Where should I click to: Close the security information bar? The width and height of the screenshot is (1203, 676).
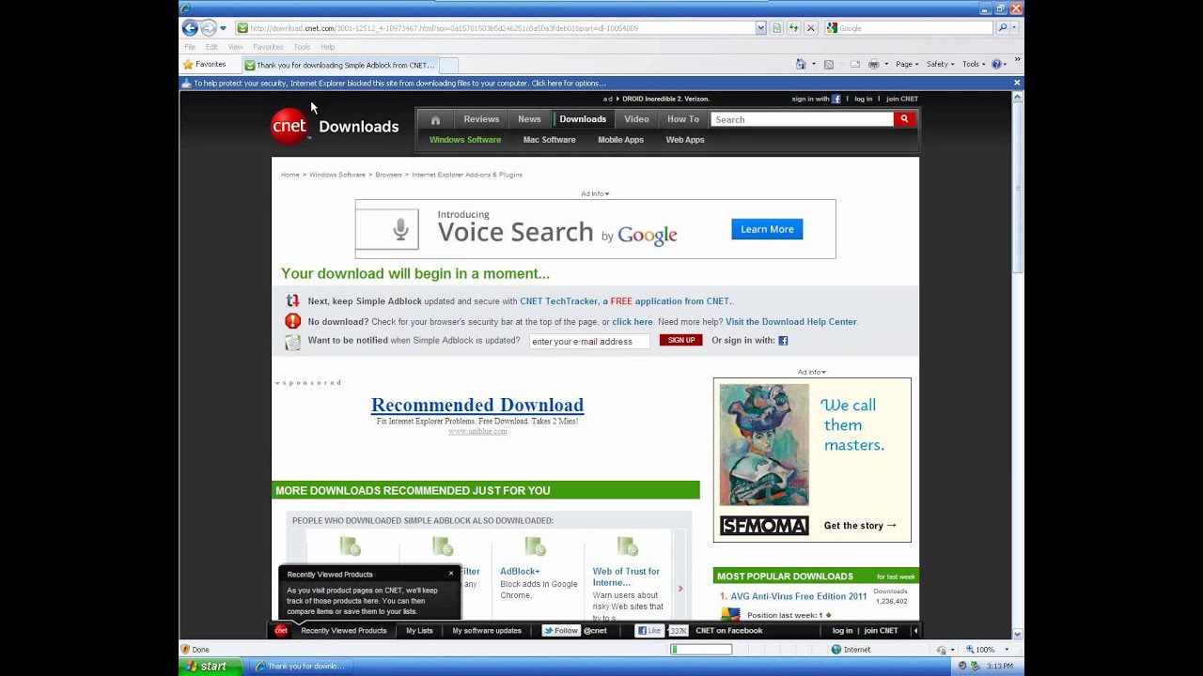[x=1016, y=83]
